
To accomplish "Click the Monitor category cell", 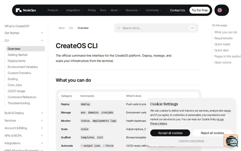I will click(66, 121).
